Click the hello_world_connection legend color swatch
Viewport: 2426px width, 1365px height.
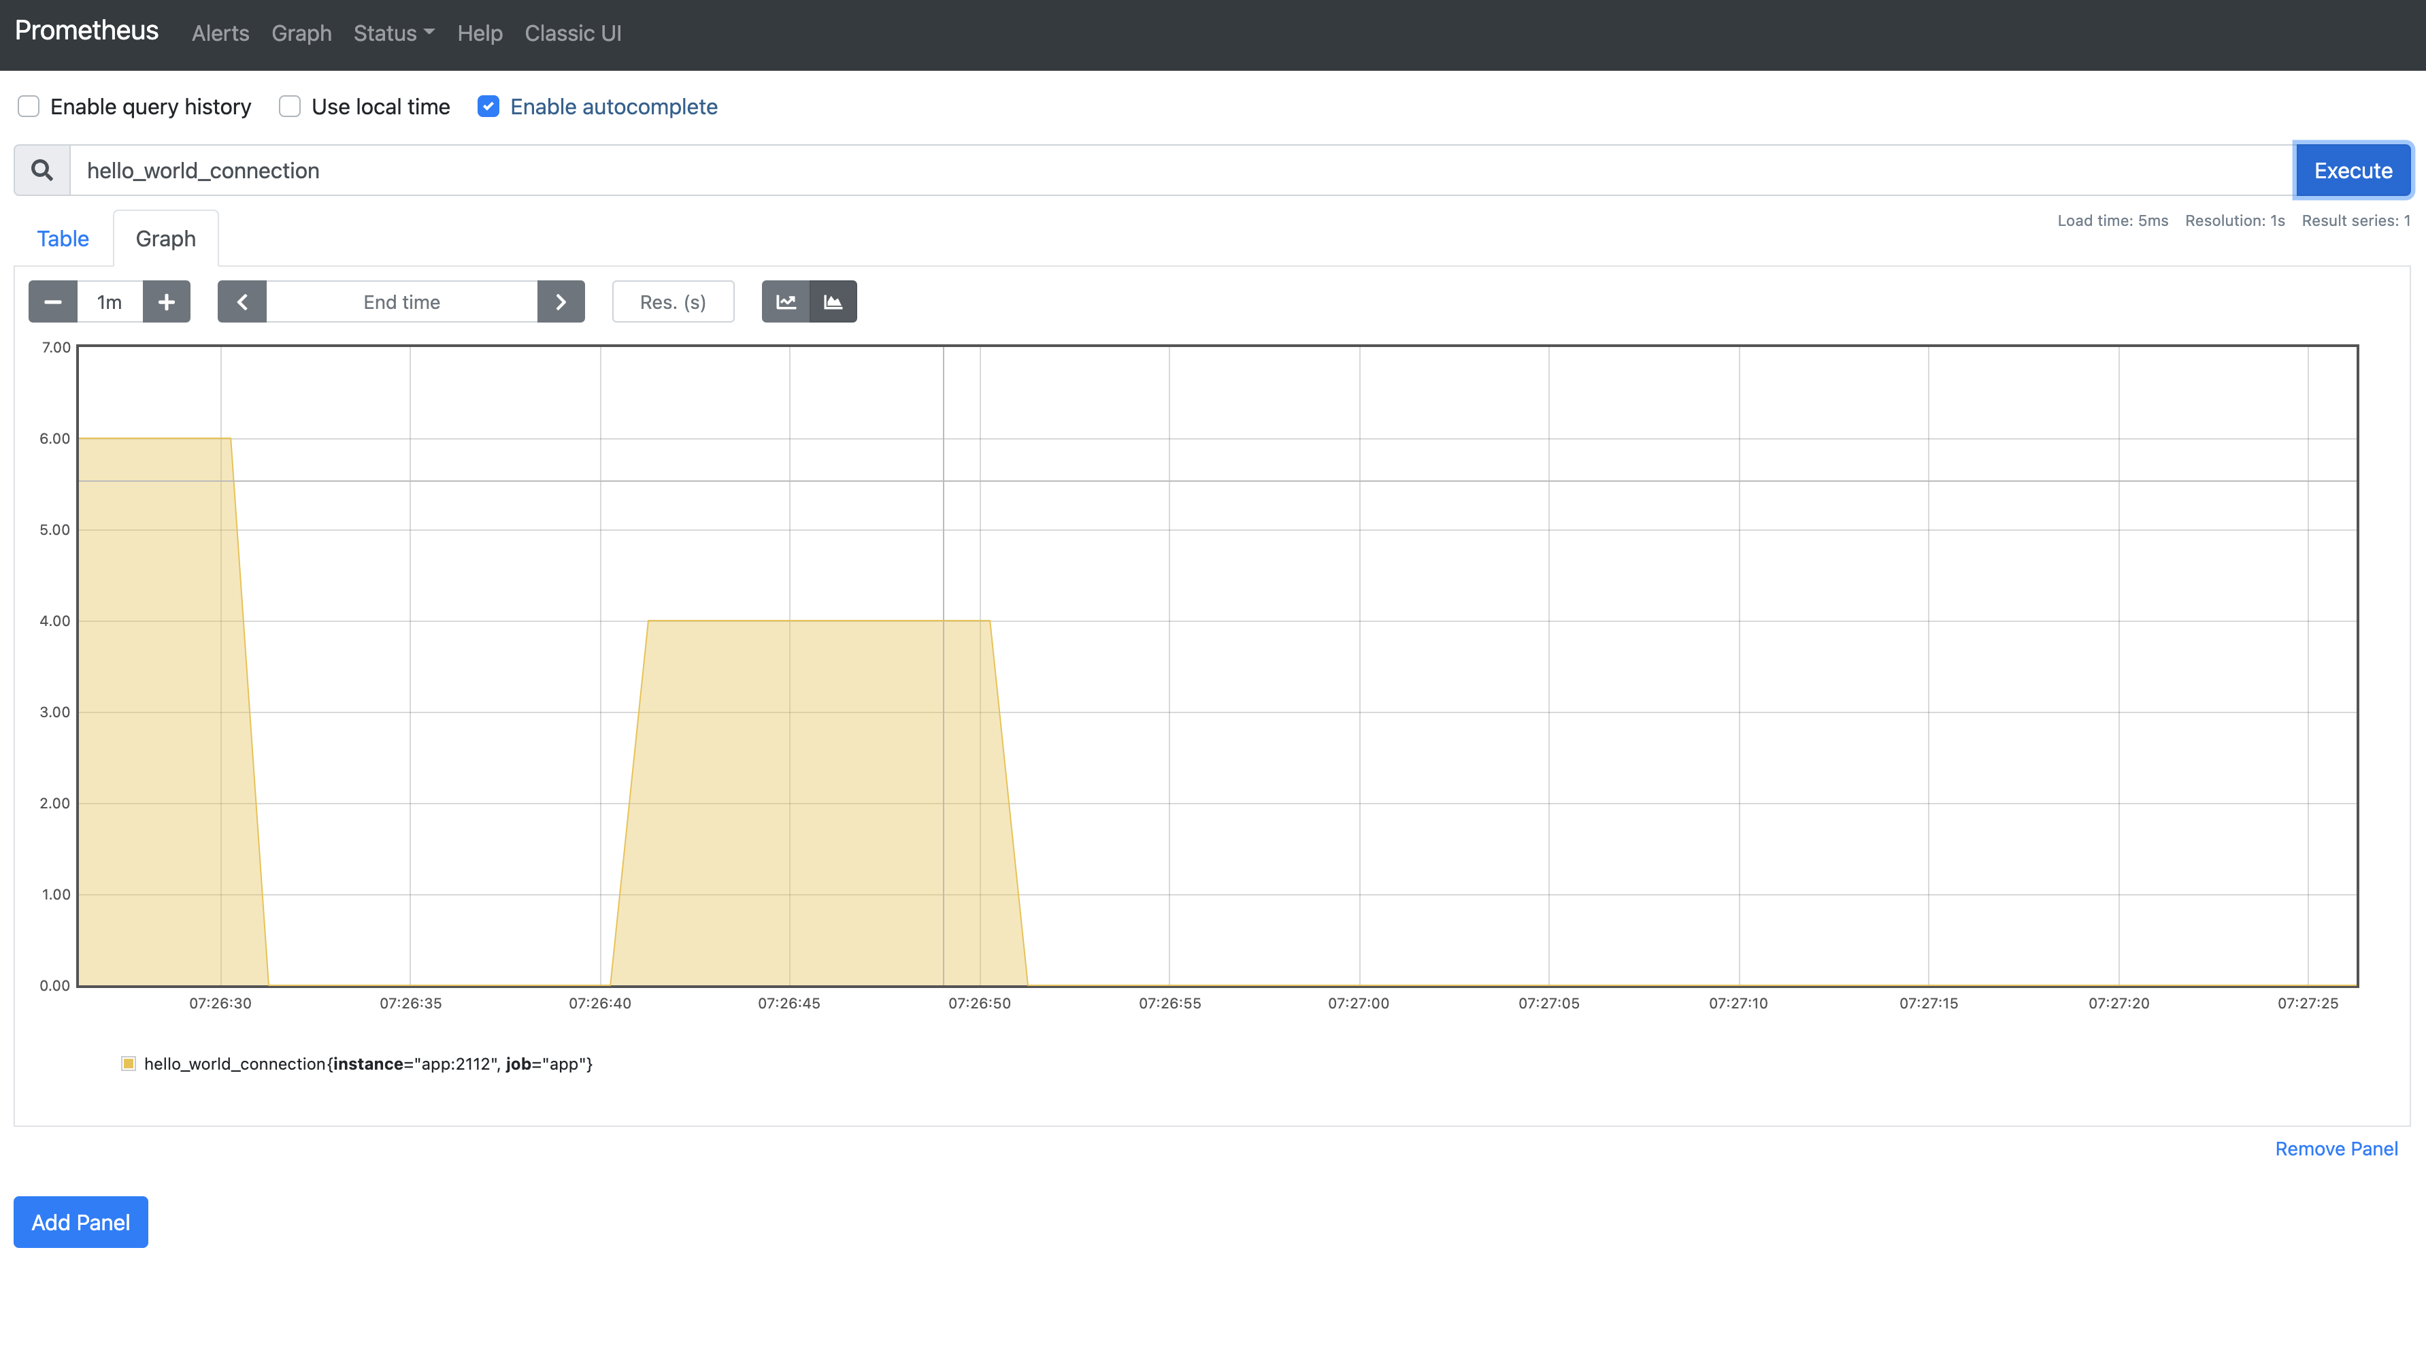coord(129,1064)
